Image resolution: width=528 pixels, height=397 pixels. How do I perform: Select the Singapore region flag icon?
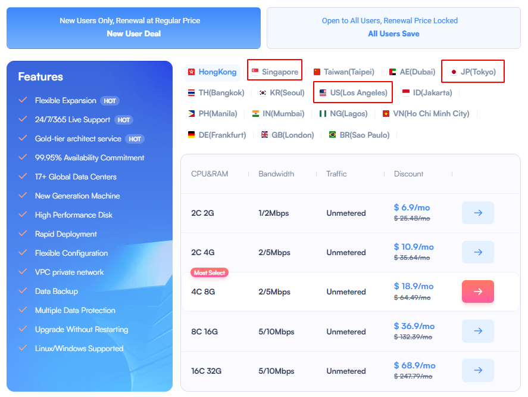256,72
